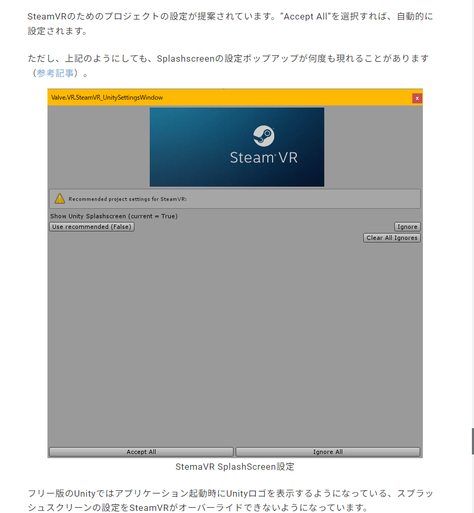
Task: Click the page vertical scrollbar thumb
Action: (x=473, y=441)
